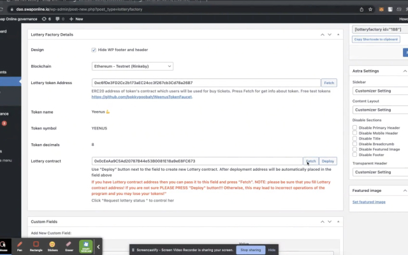The height and width of the screenshot is (255, 408).
Task: Open the Sidebar Customizer Setting dropdown
Action: pos(380,91)
